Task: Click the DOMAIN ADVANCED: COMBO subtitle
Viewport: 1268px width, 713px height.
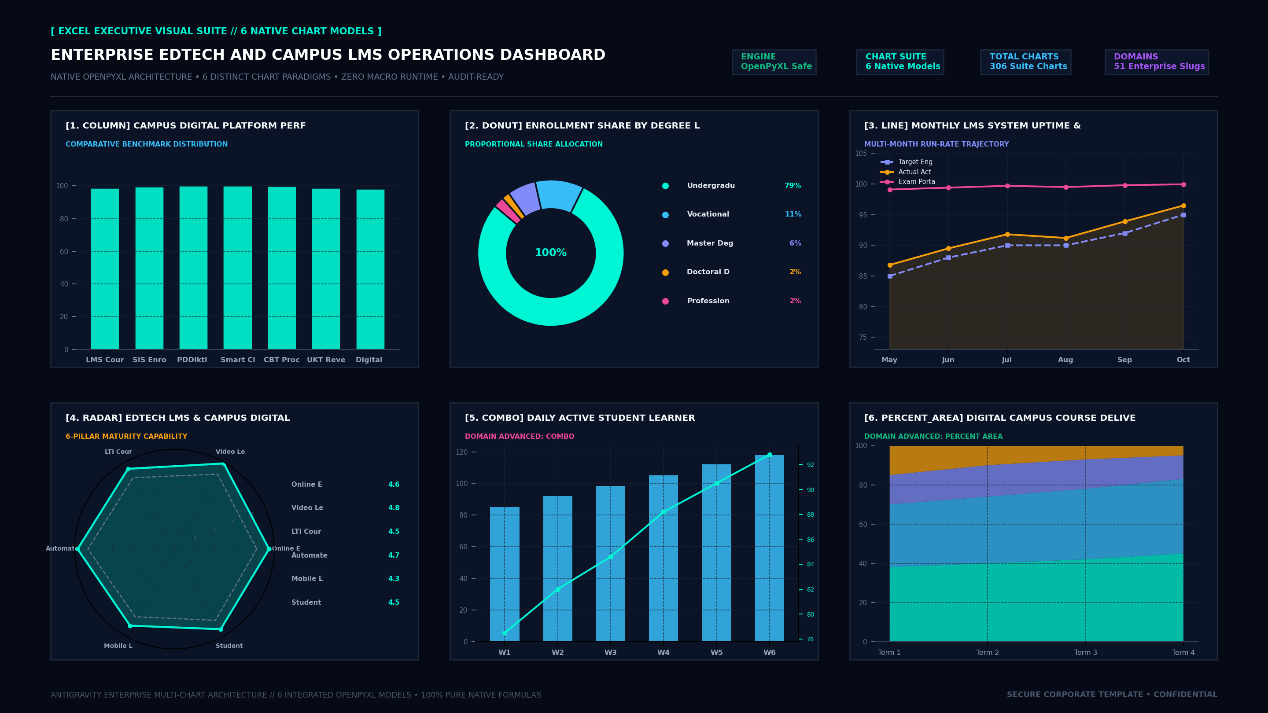Action: tap(520, 437)
